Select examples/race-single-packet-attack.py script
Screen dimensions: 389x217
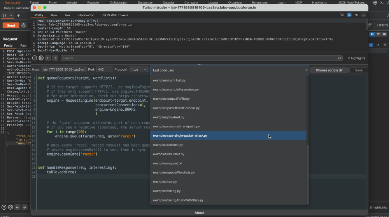point(228,135)
